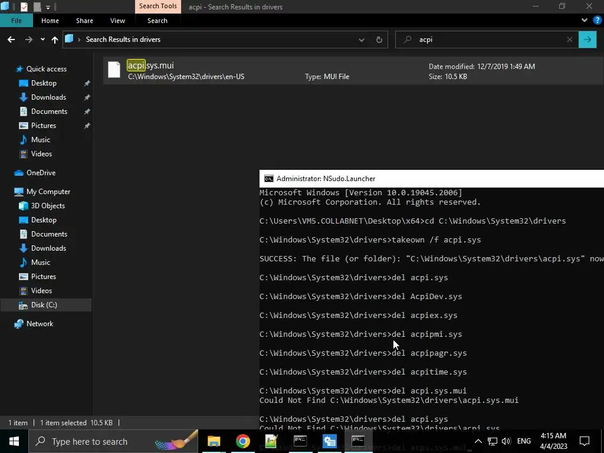Open Videos under Quick access
This screenshot has width=604, height=453.
41,154
